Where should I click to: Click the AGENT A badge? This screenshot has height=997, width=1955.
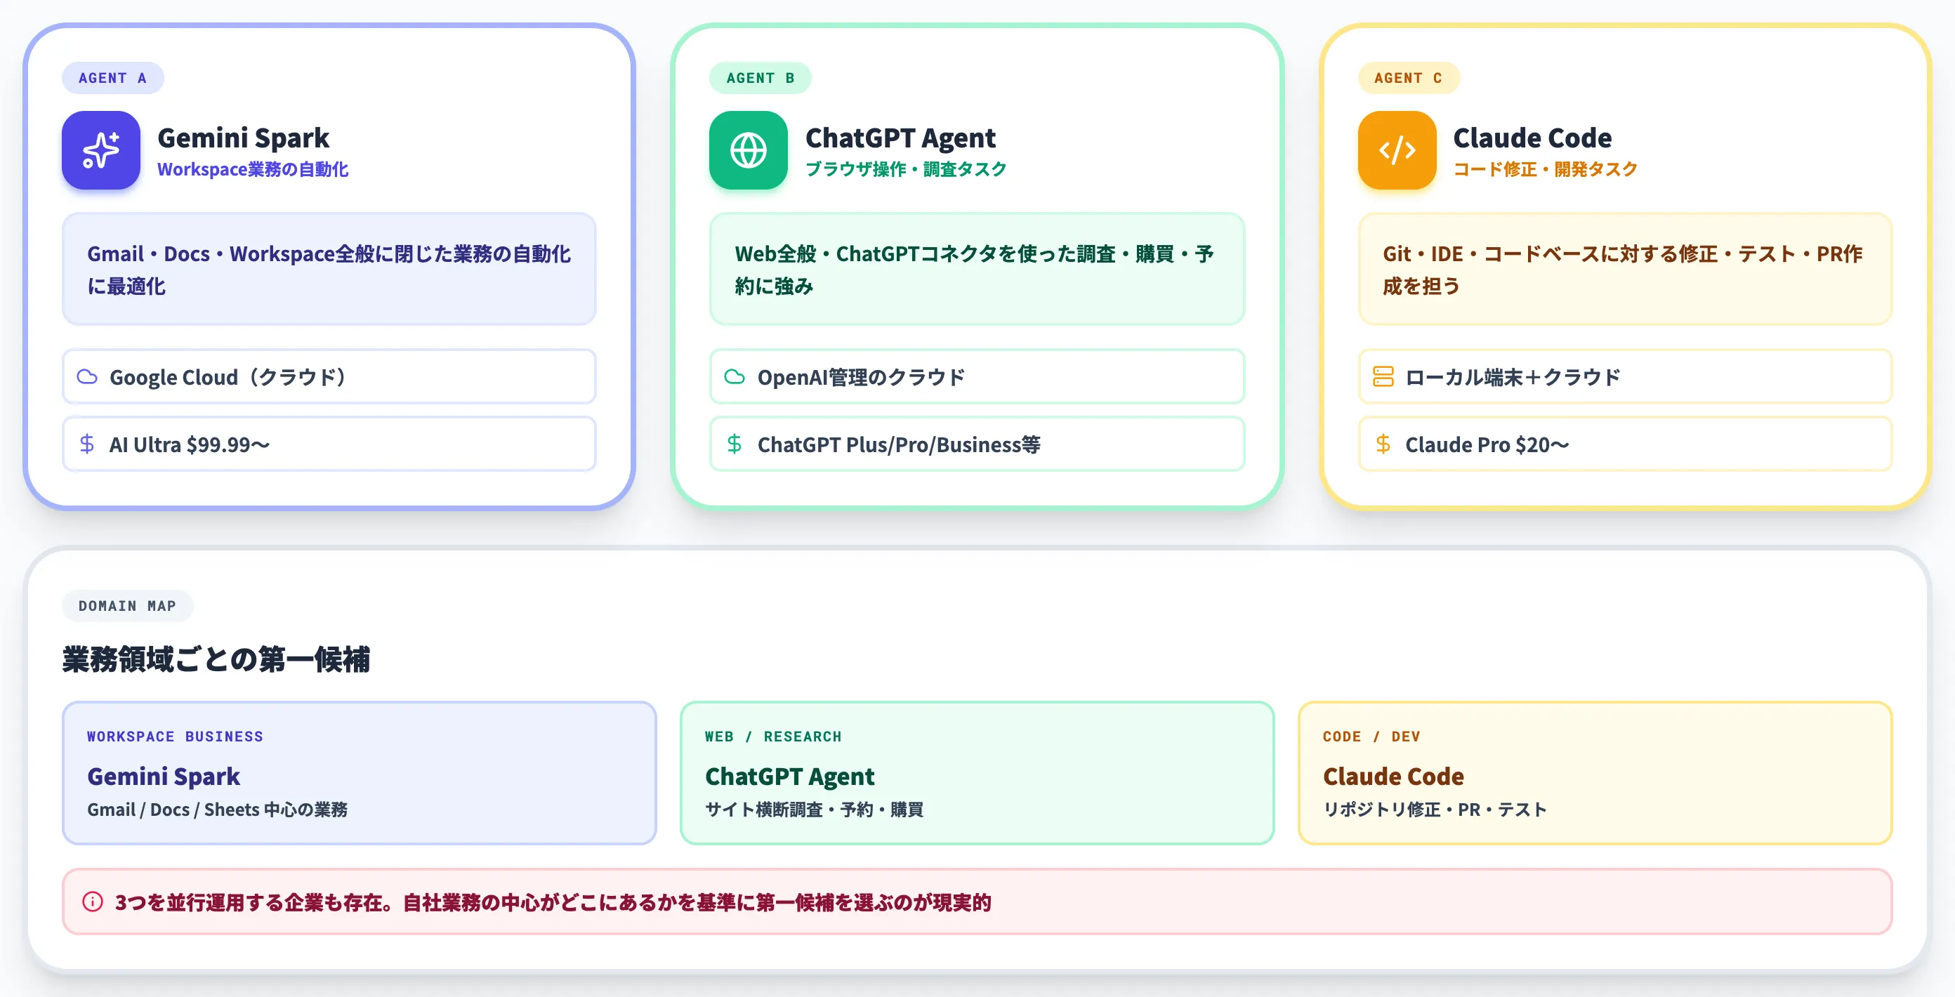[112, 78]
